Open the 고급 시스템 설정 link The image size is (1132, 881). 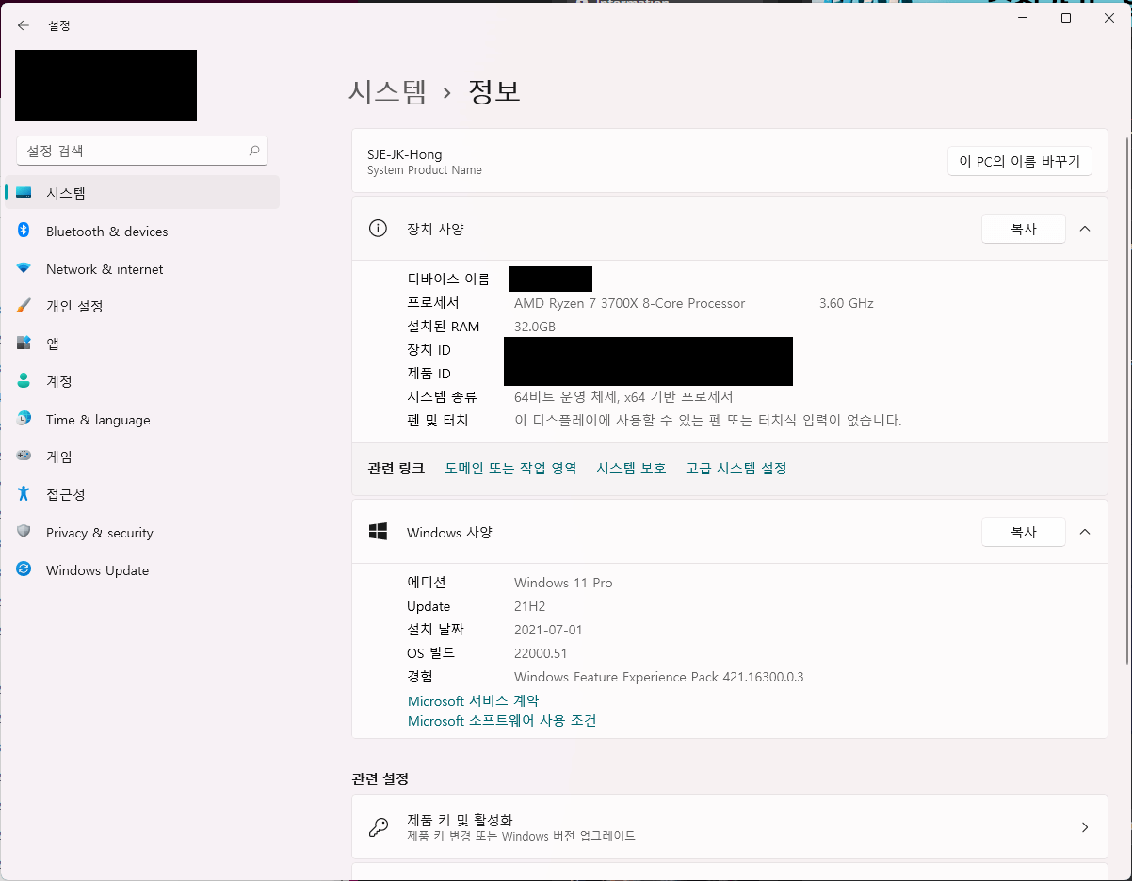point(736,468)
